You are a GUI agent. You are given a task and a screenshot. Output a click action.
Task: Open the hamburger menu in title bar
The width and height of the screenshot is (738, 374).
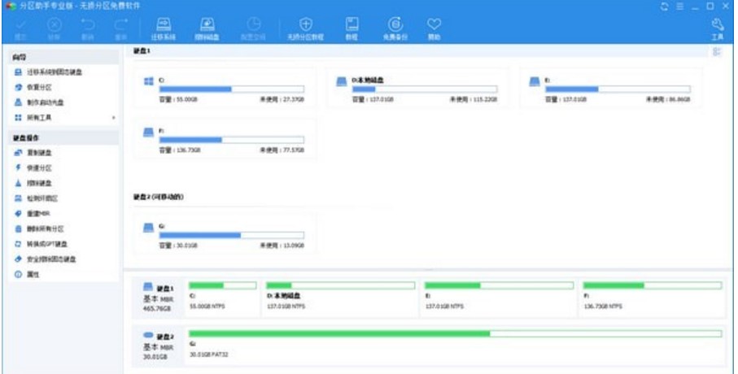click(x=680, y=7)
